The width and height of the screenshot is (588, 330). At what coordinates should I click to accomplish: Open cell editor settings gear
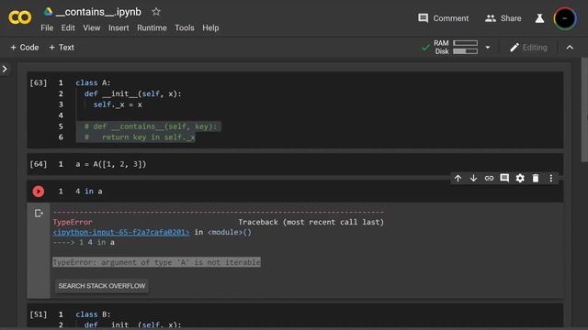tap(520, 178)
